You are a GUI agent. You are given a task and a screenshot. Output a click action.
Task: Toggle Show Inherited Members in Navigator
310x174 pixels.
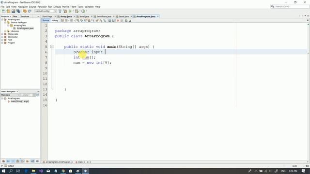point(3,161)
